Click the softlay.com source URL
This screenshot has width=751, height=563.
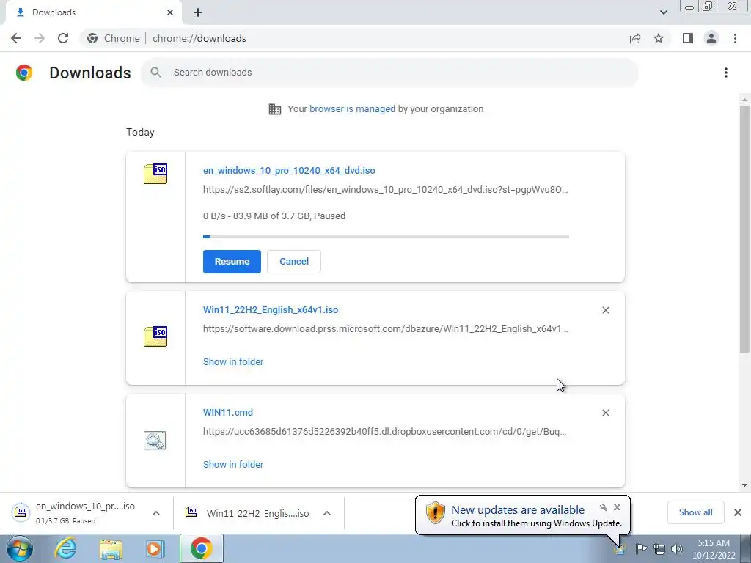click(x=385, y=190)
